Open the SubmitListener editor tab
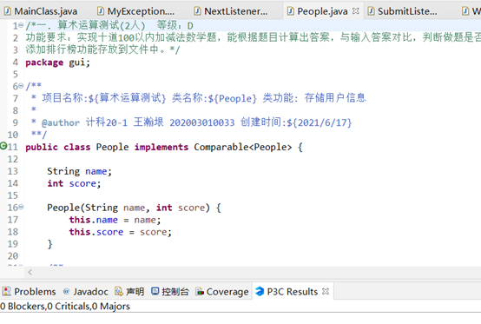 [x=403, y=11]
